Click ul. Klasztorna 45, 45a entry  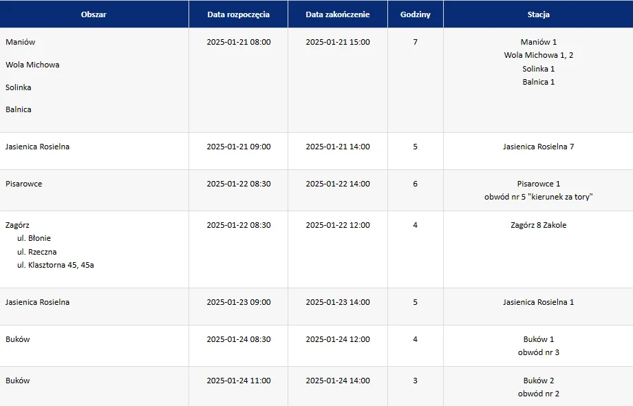click(56, 265)
